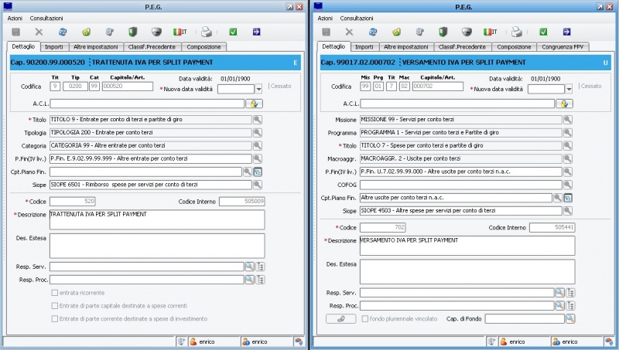Viewport: 619px width, 350px height.
Task: Click the link button left of 'fondo pluriennale vincolato'
Action: click(339, 318)
